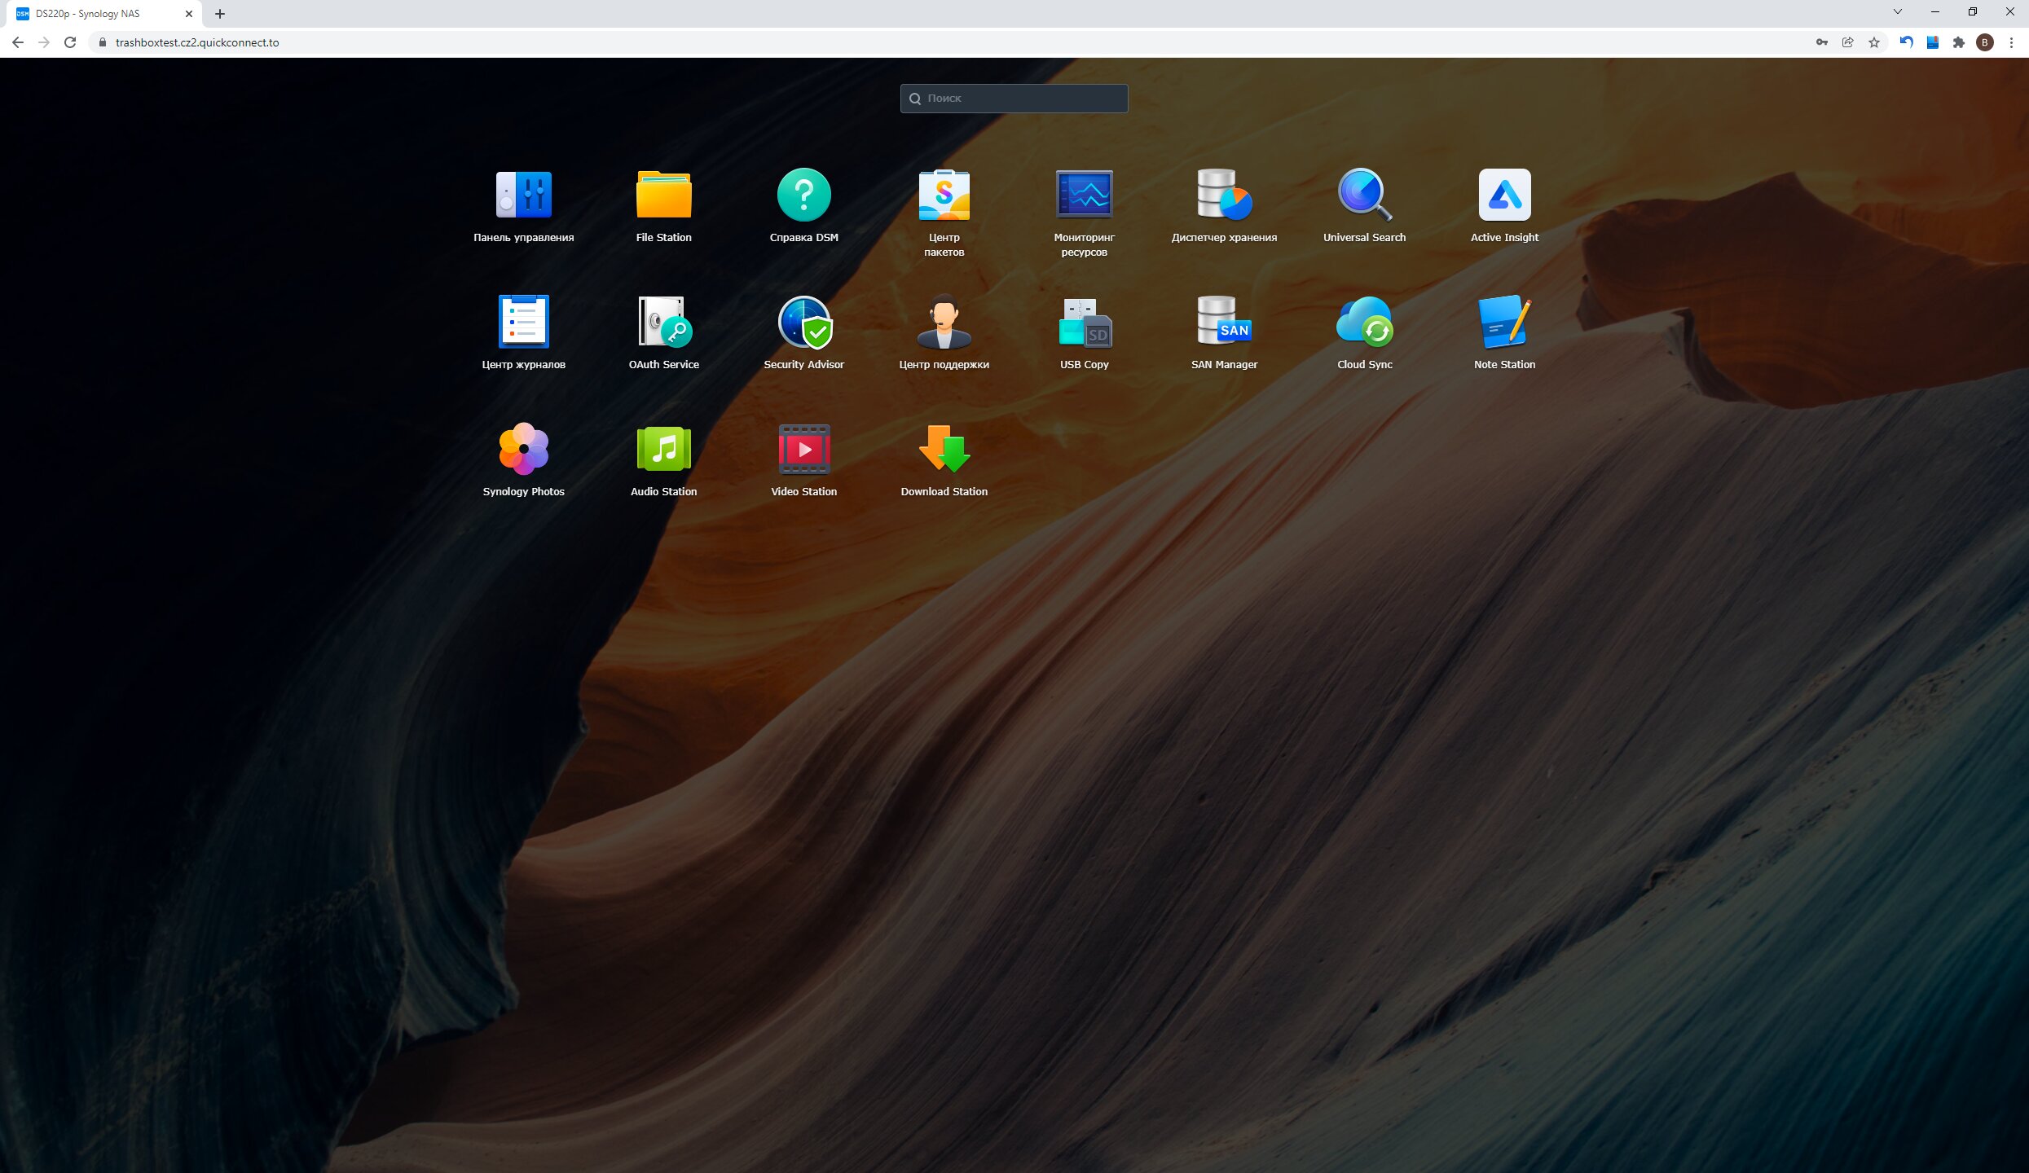View site info lock icon
Screen dimensions: 2029x1173
coord(102,42)
